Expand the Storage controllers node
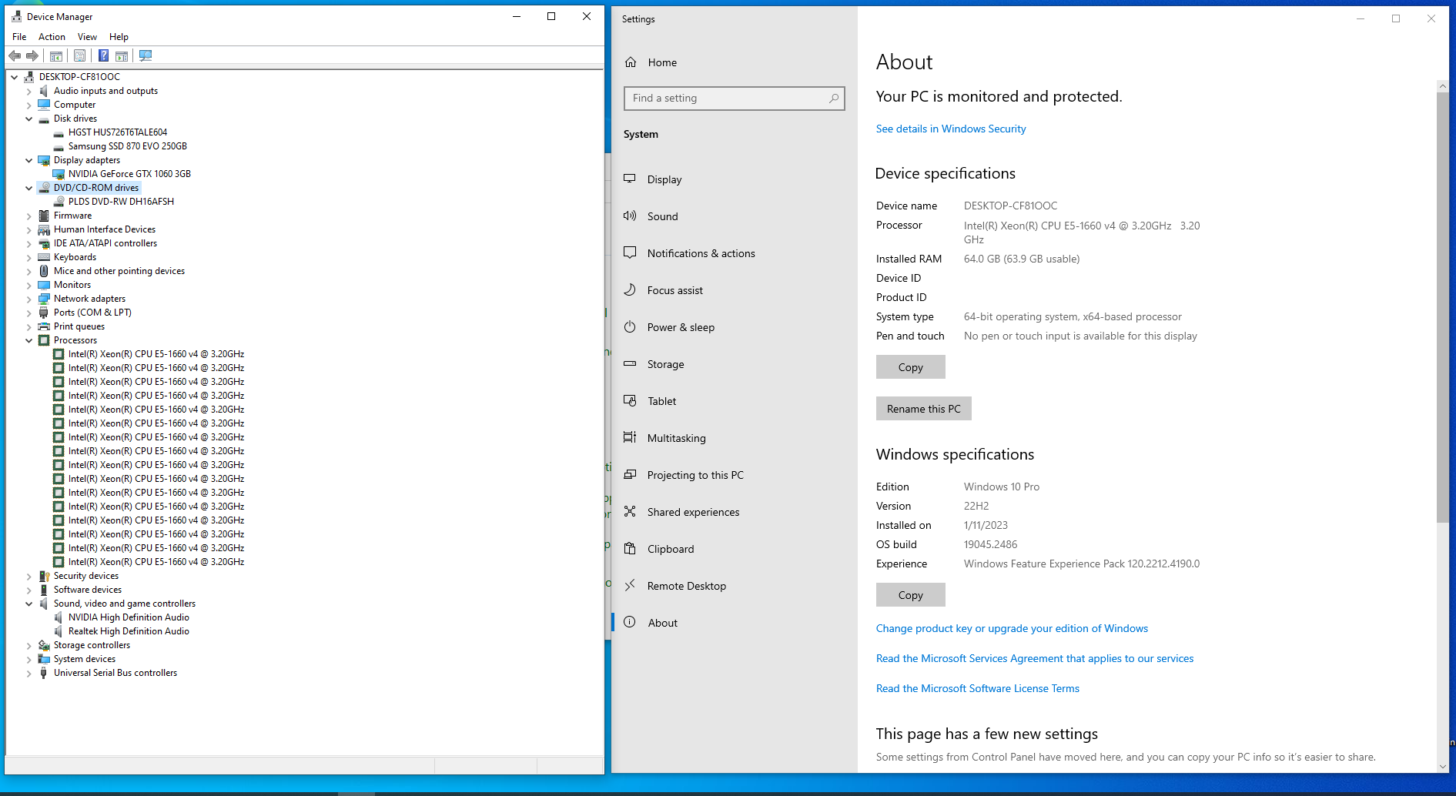Screen dimensions: 1456x796 [x=29, y=645]
